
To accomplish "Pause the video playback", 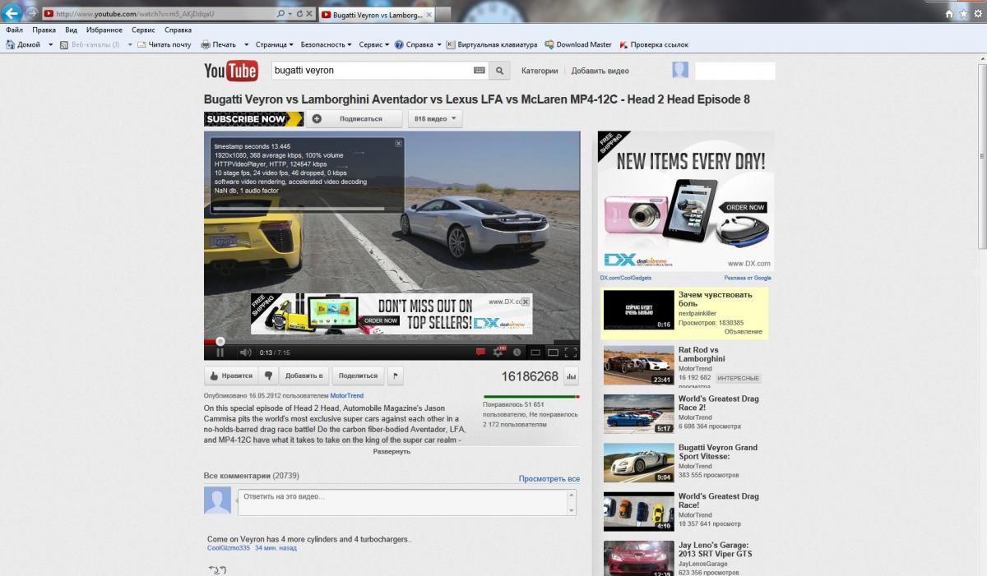I will (220, 353).
